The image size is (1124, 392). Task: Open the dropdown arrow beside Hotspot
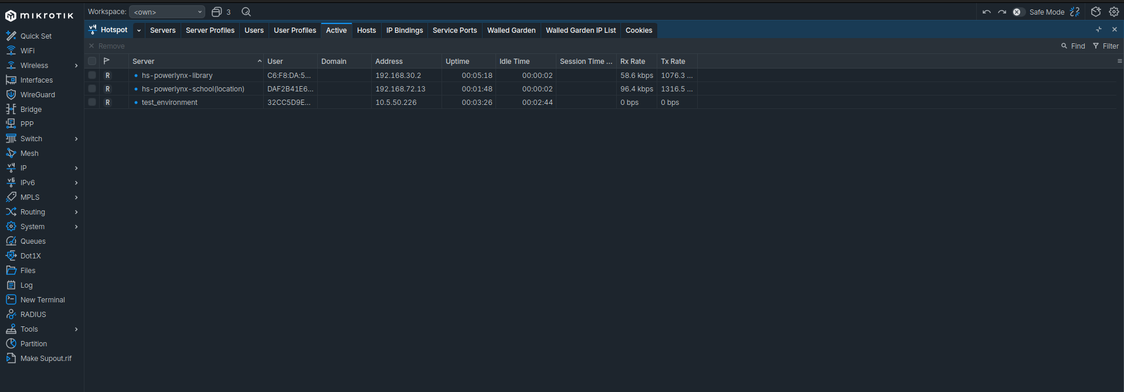click(x=139, y=30)
